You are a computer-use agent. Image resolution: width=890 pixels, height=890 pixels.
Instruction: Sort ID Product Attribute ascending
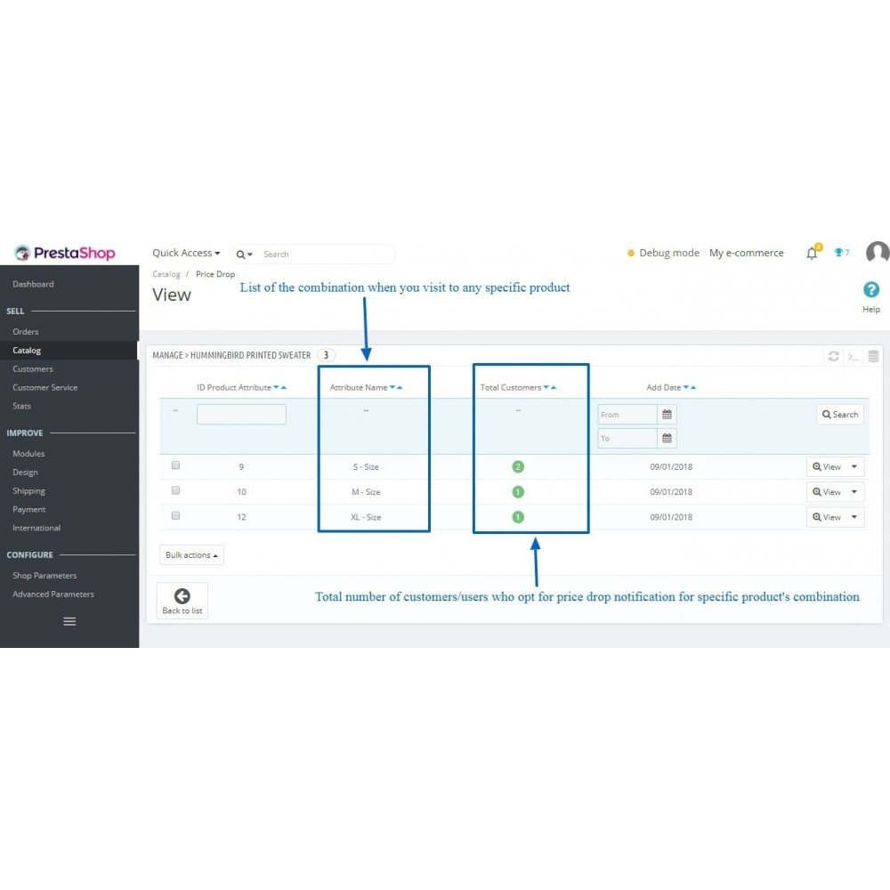[284, 387]
